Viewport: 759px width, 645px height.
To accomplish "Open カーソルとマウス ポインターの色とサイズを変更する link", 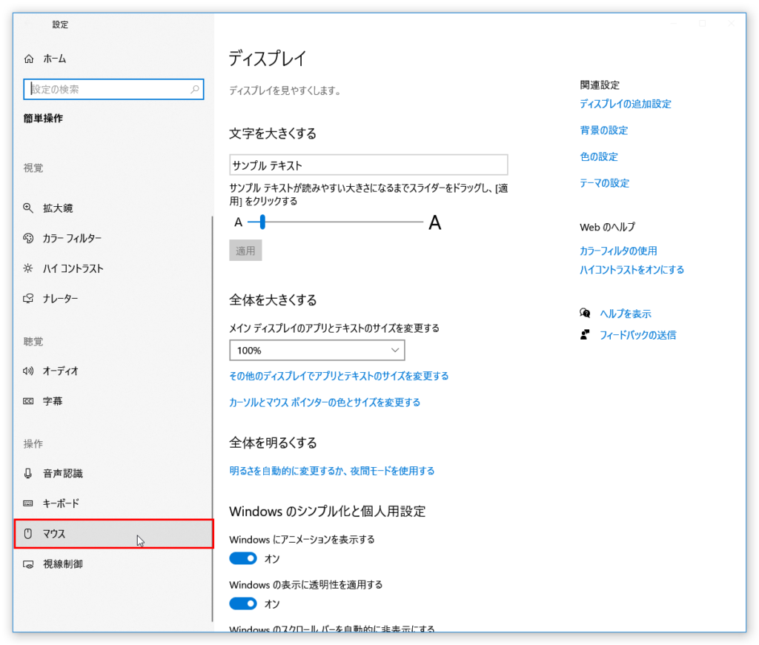I will coord(325,403).
